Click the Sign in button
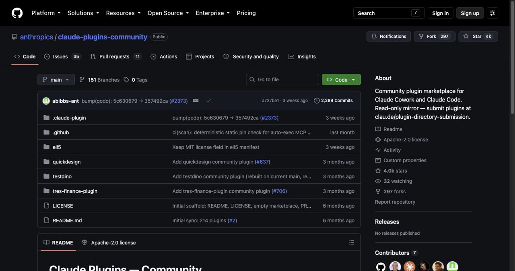This screenshot has height=271, width=515. (440, 13)
